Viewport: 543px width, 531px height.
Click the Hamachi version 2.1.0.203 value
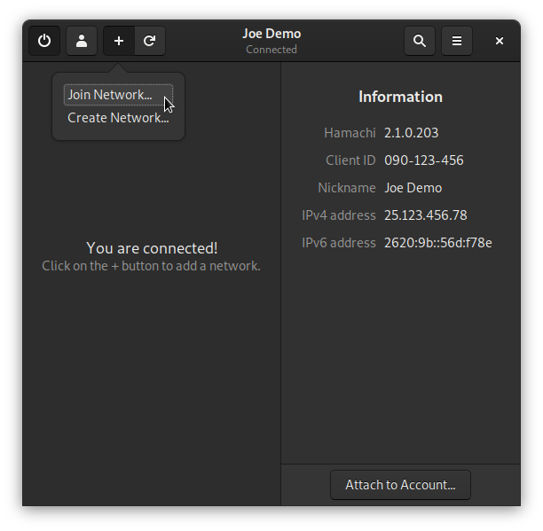click(411, 133)
